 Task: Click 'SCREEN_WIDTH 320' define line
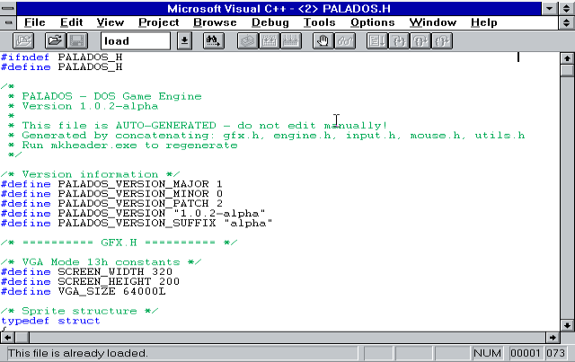[x=86, y=272]
